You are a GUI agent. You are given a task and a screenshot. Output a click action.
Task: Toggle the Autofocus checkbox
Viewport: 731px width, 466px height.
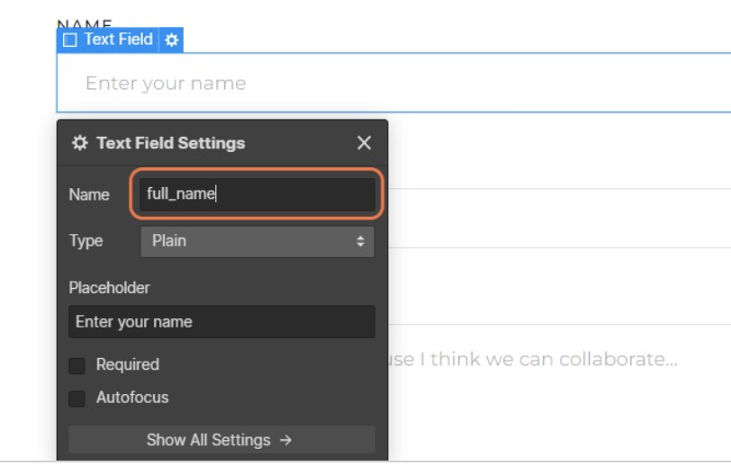click(x=77, y=398)
